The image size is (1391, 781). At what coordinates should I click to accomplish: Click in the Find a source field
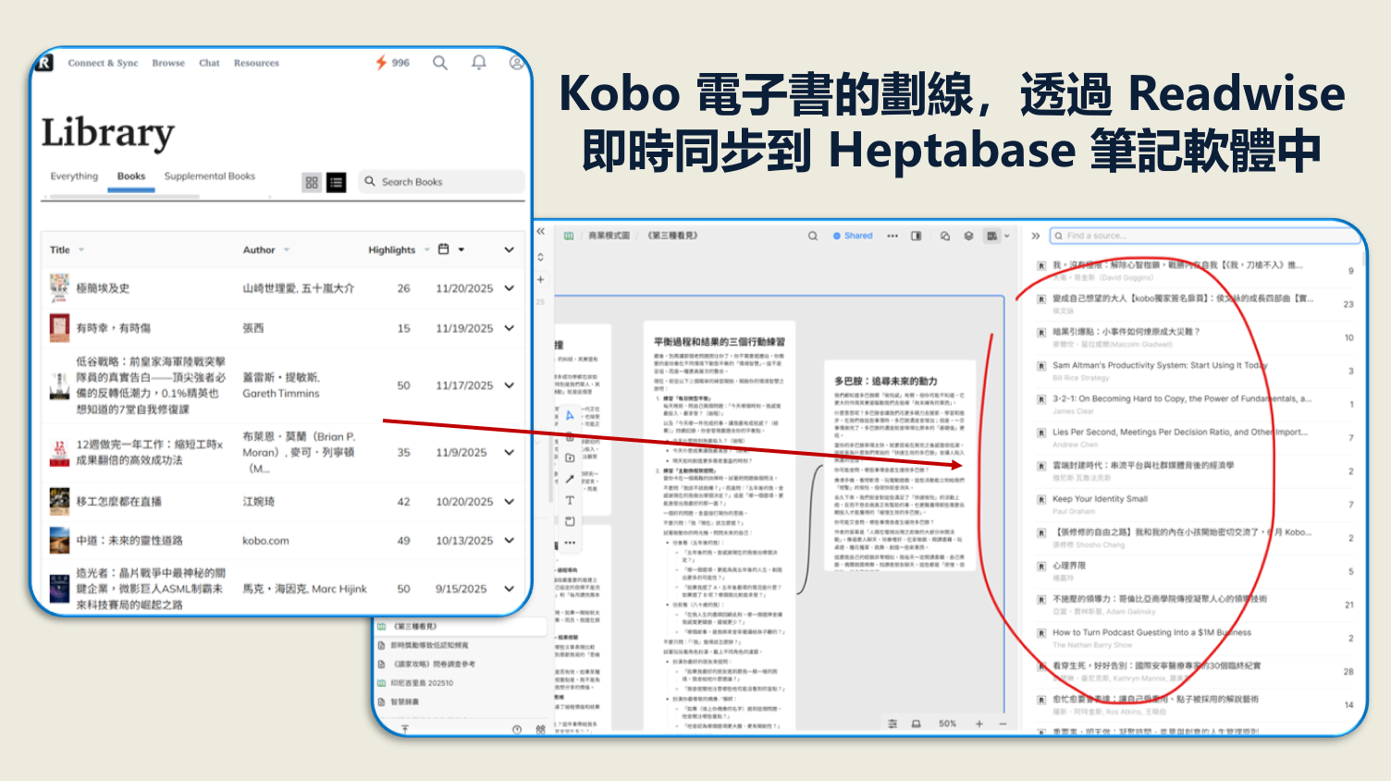[x=1207, y=236]
